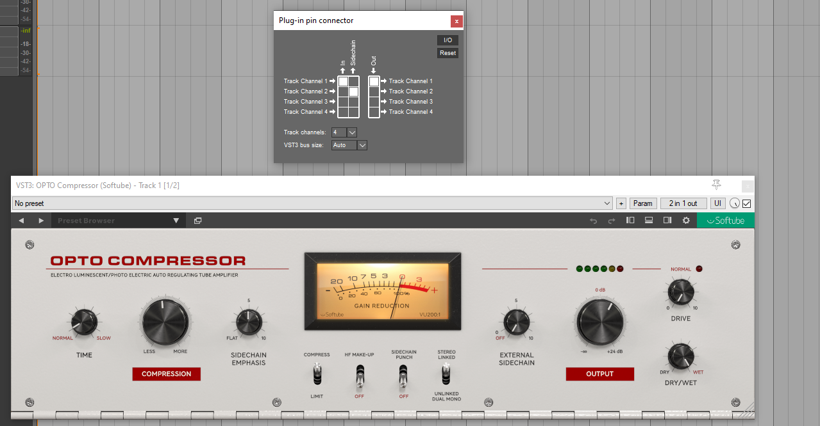This screenshot has height=426, width=820.
Task: Click the I/O button in pin connector
Action: (x=448, y=40)
